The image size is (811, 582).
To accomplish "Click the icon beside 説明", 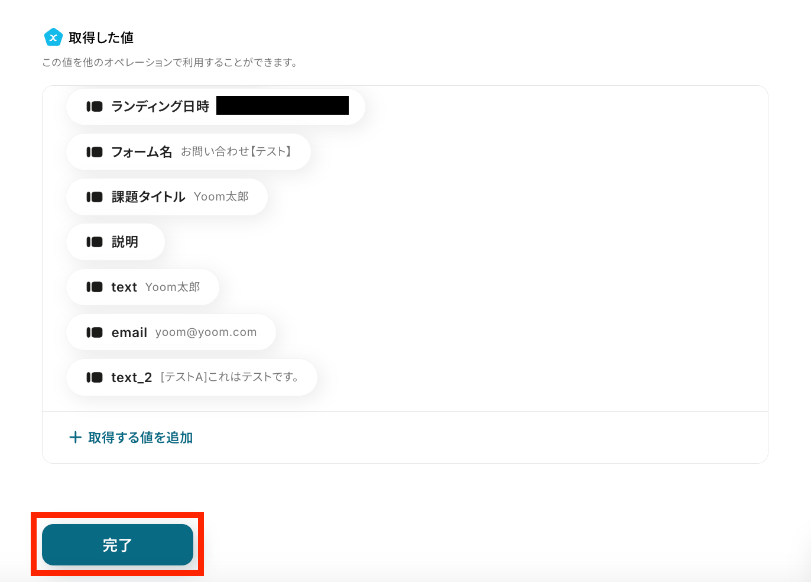I will click(x=95, y=242).
